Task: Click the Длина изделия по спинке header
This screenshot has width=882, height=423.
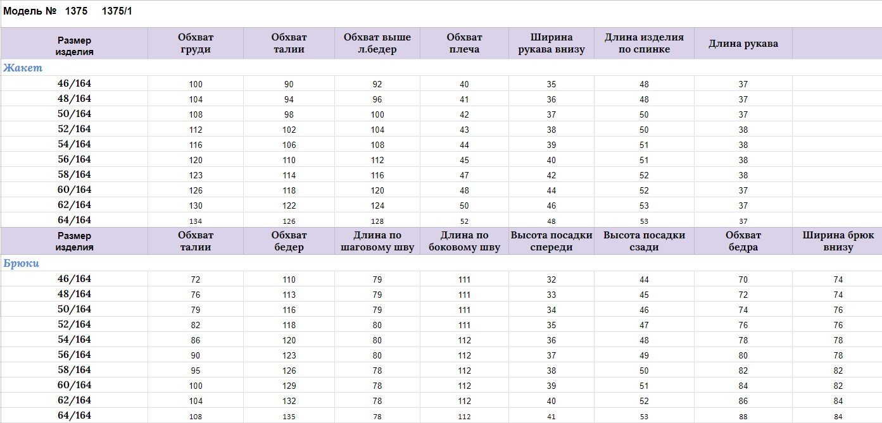Action: (x=644, y=44)
